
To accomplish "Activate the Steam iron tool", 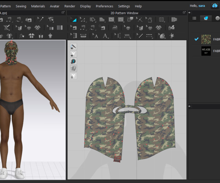I will coord(115,27).
